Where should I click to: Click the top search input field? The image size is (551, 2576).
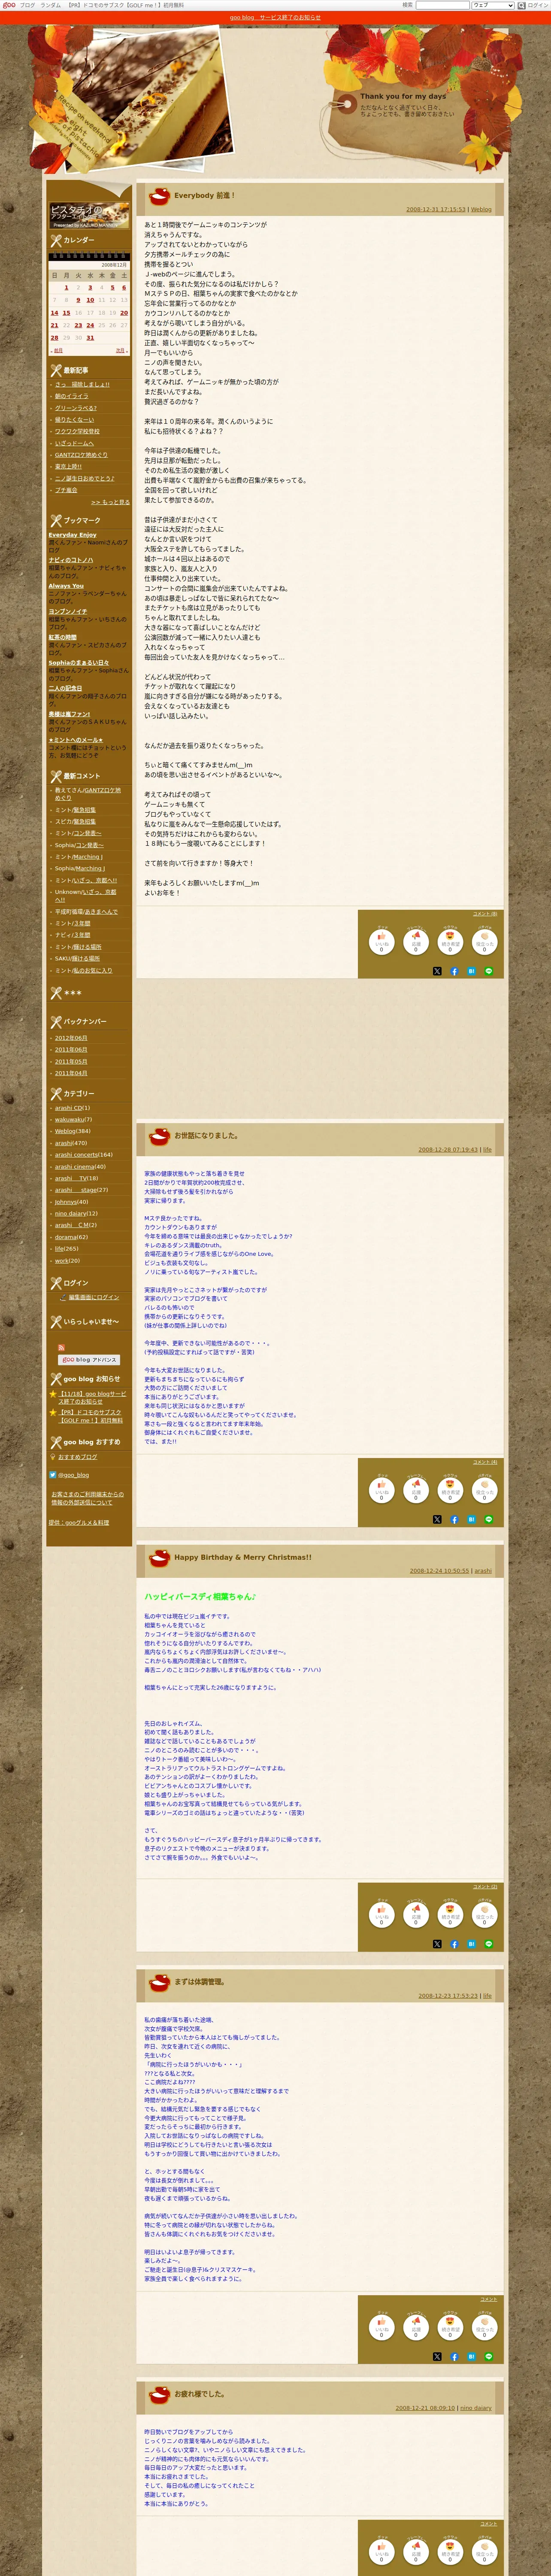[442, 5]
